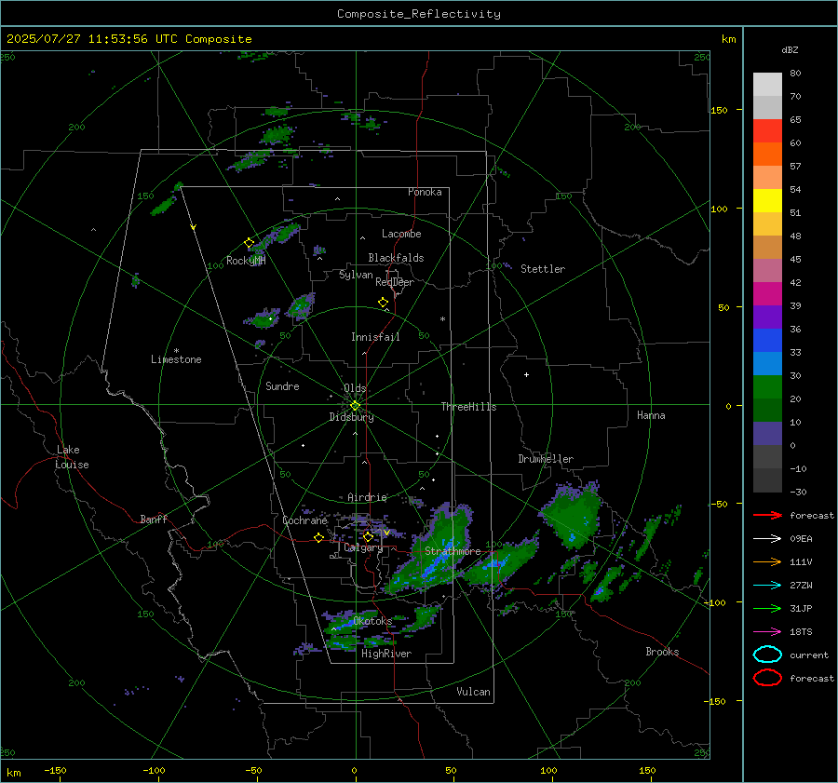
Task: Click the Vulcan label
Action: pos(474,692)
